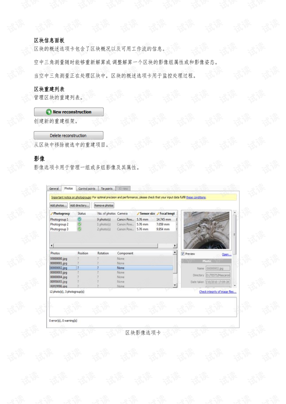Click the pencil icon beside Photogroup header

click(x=51, y=213)
